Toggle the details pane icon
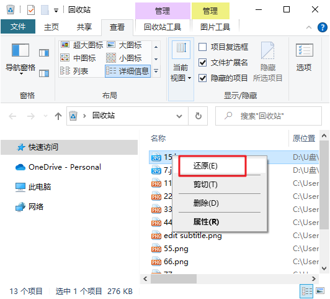Screen dimensions: 330x299 pyautogui.click(x=44, y=73)
